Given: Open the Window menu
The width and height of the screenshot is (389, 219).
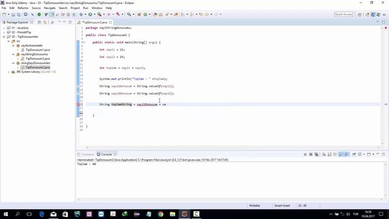Looking at the screenshot, I should point(97,8).
